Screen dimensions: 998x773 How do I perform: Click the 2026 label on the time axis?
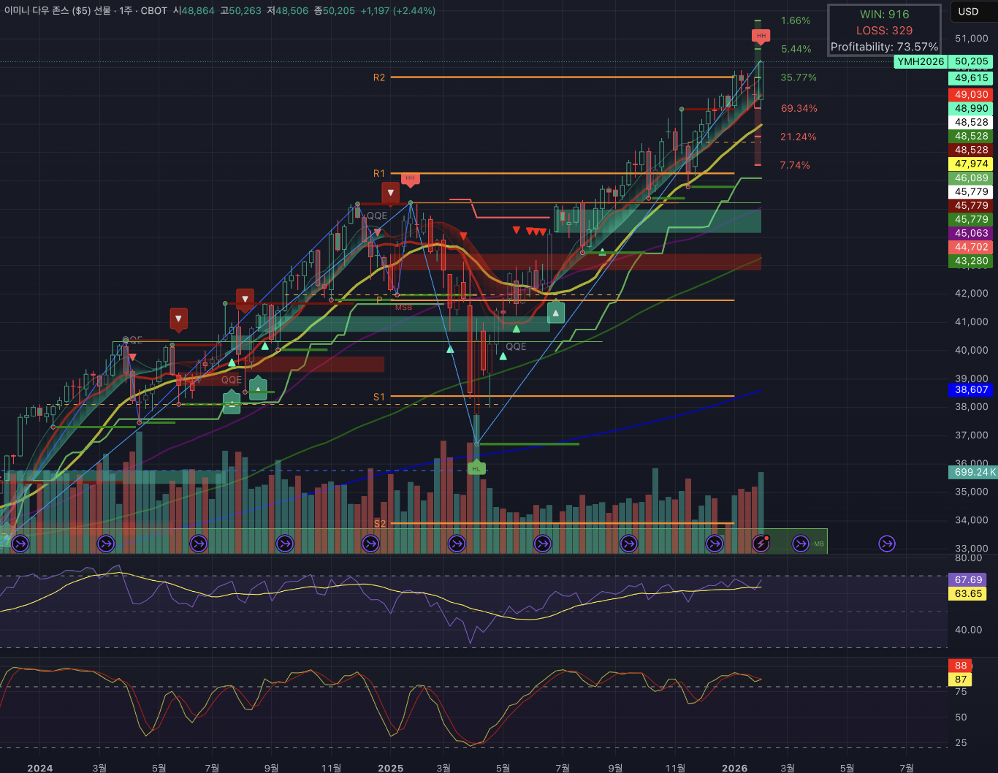pyautogui.click(x=734, y=767)
